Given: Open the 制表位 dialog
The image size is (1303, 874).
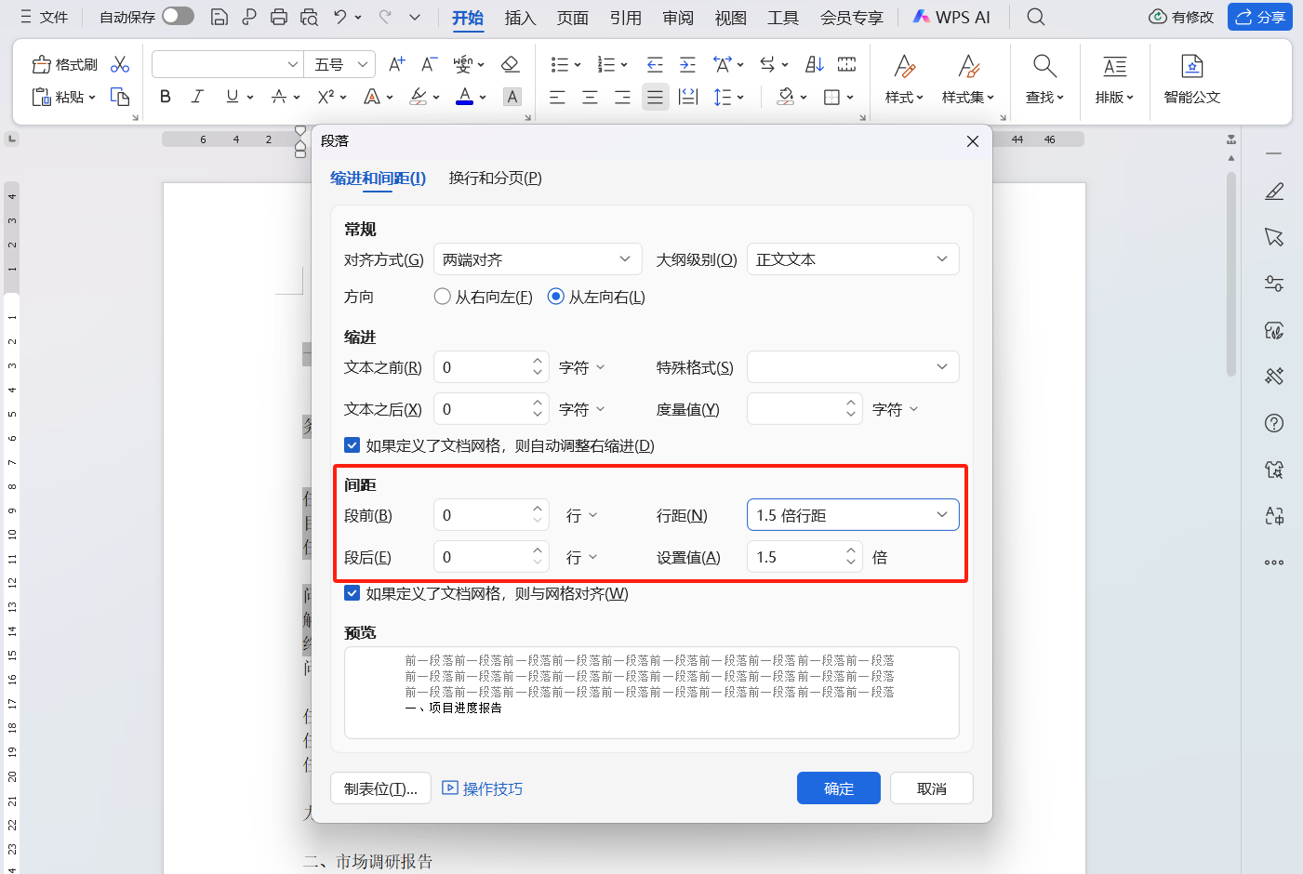Looking at the screenshot, I should 380,788.
